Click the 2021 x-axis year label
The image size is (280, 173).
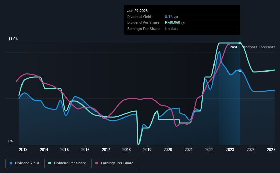tap(189, 150)
